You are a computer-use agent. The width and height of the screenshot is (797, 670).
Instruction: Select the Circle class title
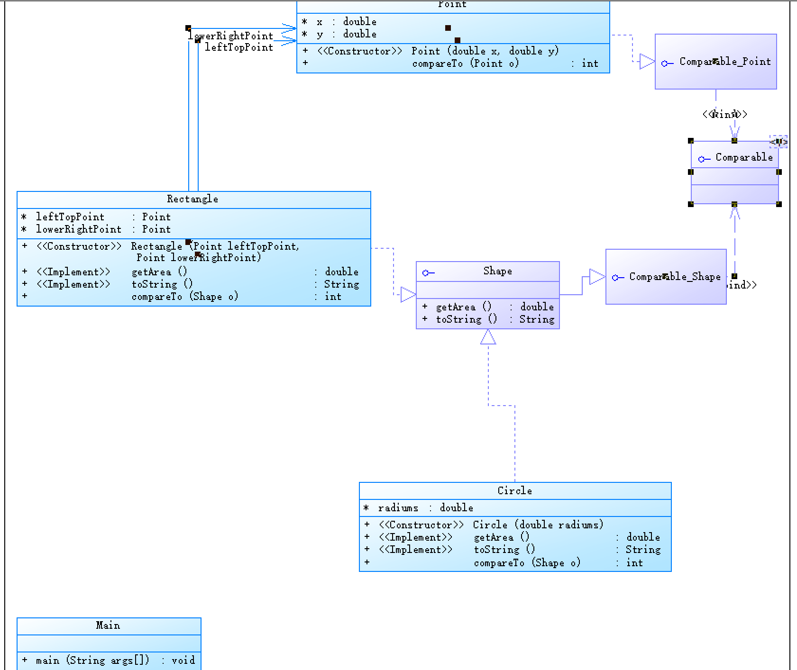point(515,491)
